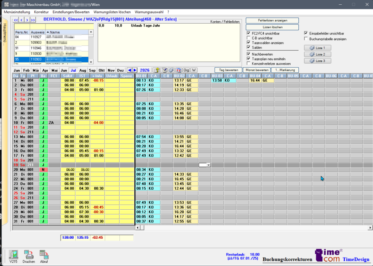
Task: Click the Org toolbar button
Action: coord(186,70)
